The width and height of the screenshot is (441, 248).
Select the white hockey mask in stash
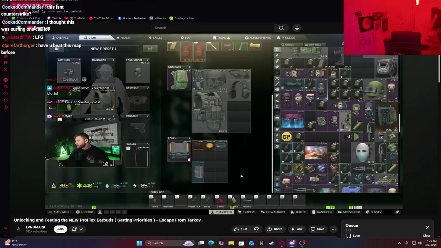pyautogui.click(x=362, y=152)
